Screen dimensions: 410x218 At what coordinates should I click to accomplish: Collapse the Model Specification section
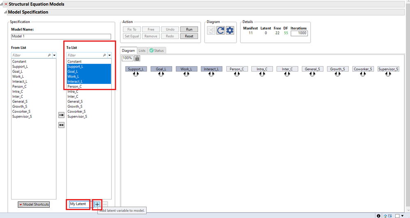[5, 12]
